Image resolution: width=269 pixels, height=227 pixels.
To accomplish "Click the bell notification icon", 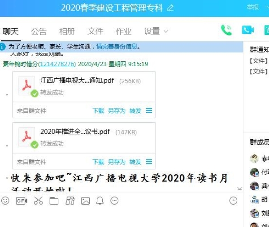I will click(100, 201).
